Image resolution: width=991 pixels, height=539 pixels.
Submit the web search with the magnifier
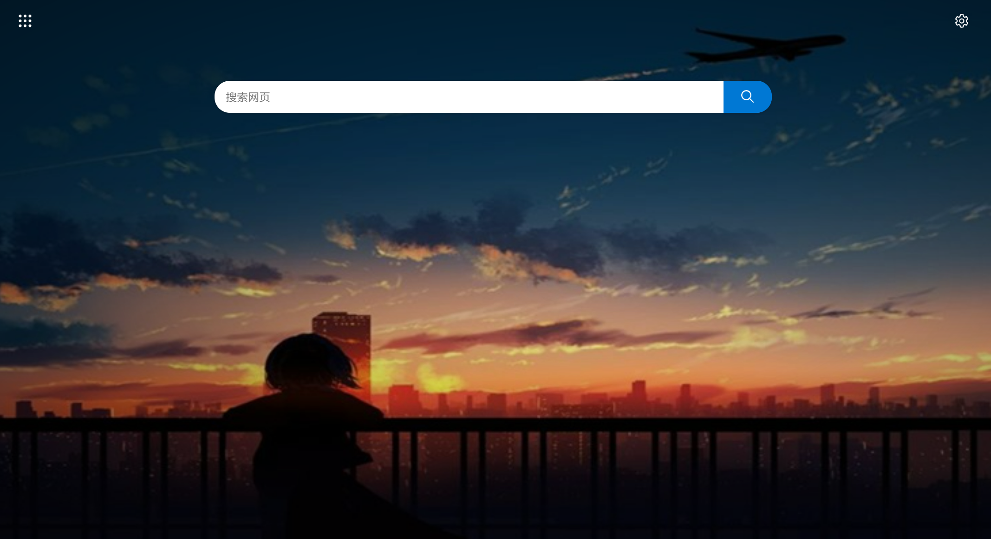[x=747, y=97]
